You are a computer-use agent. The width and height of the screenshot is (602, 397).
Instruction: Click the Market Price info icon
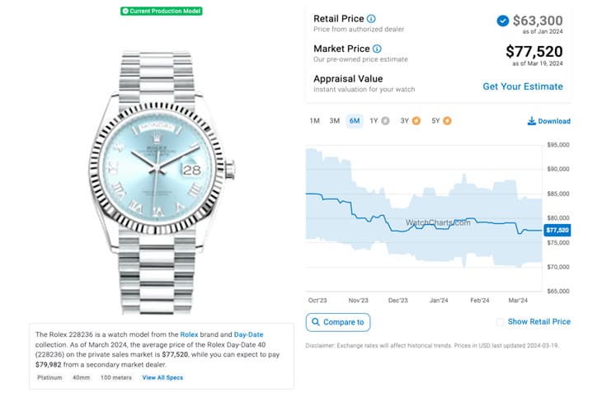click(378, 49)
